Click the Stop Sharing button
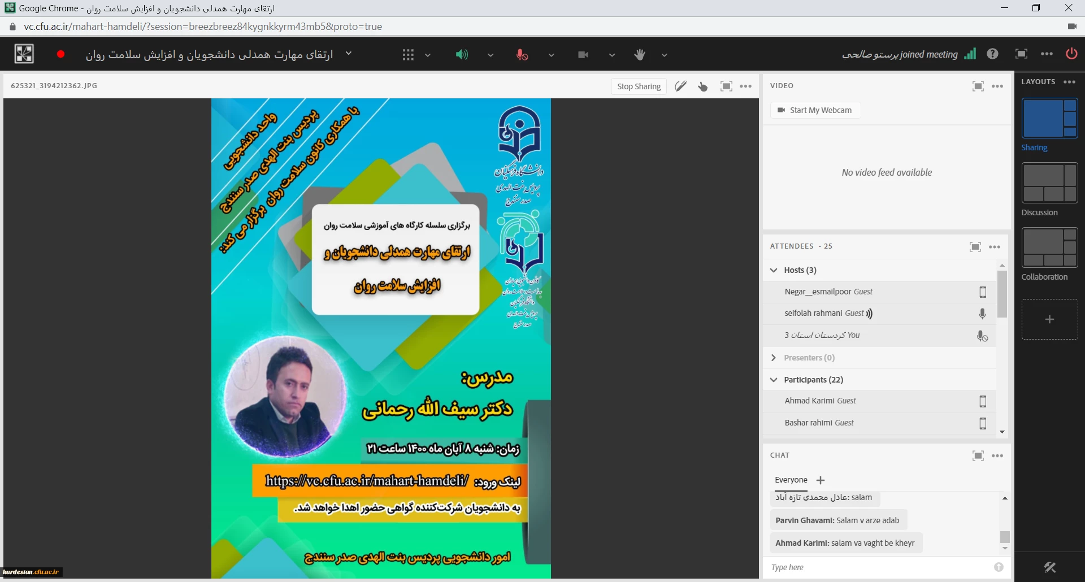Viewport: 1085px width, 582px height. tap(639, 86)
